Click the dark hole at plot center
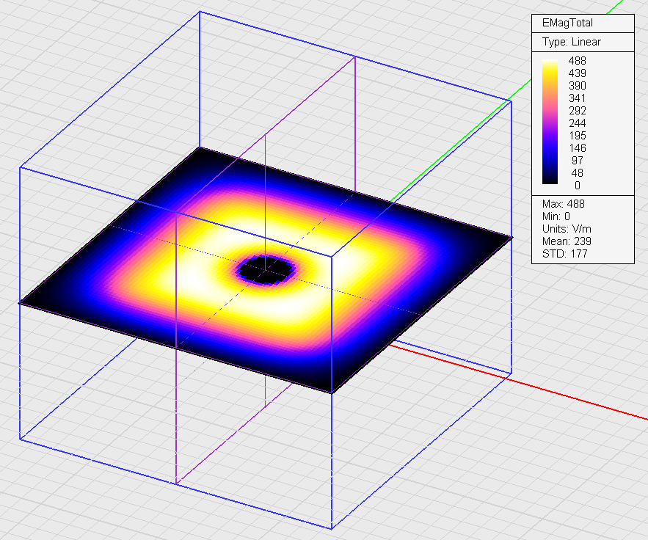The height and width of the screenshot is (540, 648). (266, 270)
